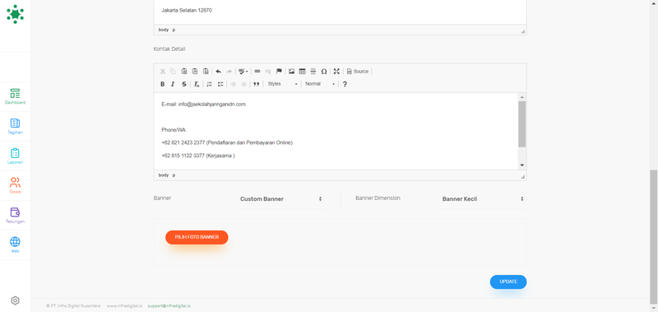Viewport: 658px width, 312px height.
Task: Click the Copy icon in editor toolbar
Action: (x=173, y=72)
